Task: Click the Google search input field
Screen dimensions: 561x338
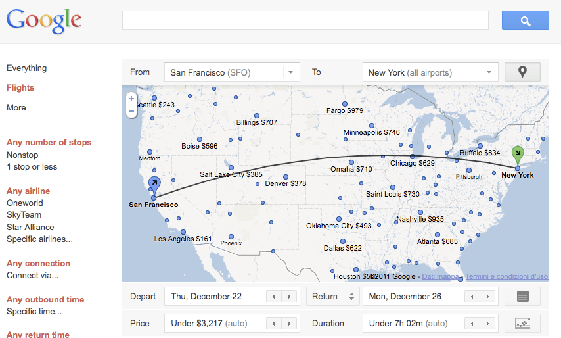Action: point(305,20)
